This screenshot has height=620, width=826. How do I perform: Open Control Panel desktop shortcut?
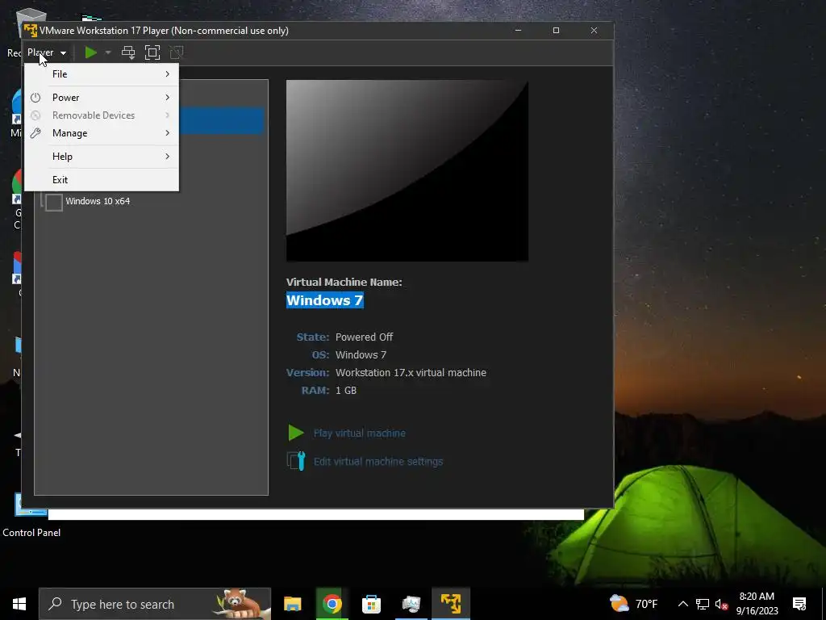coord(31,517)
